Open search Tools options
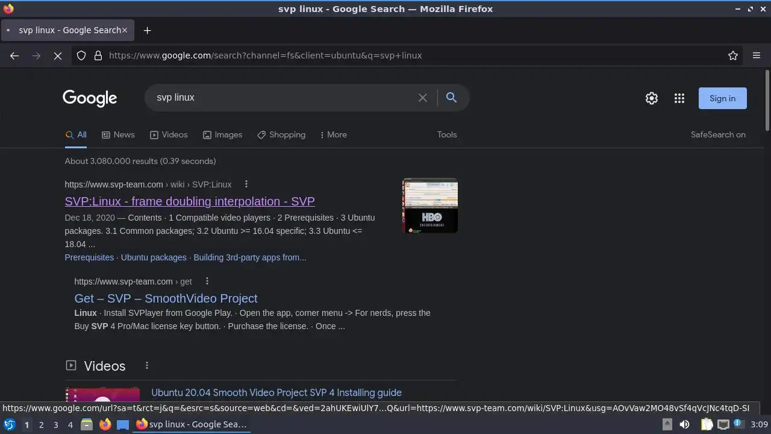 [x=447, y=135]
